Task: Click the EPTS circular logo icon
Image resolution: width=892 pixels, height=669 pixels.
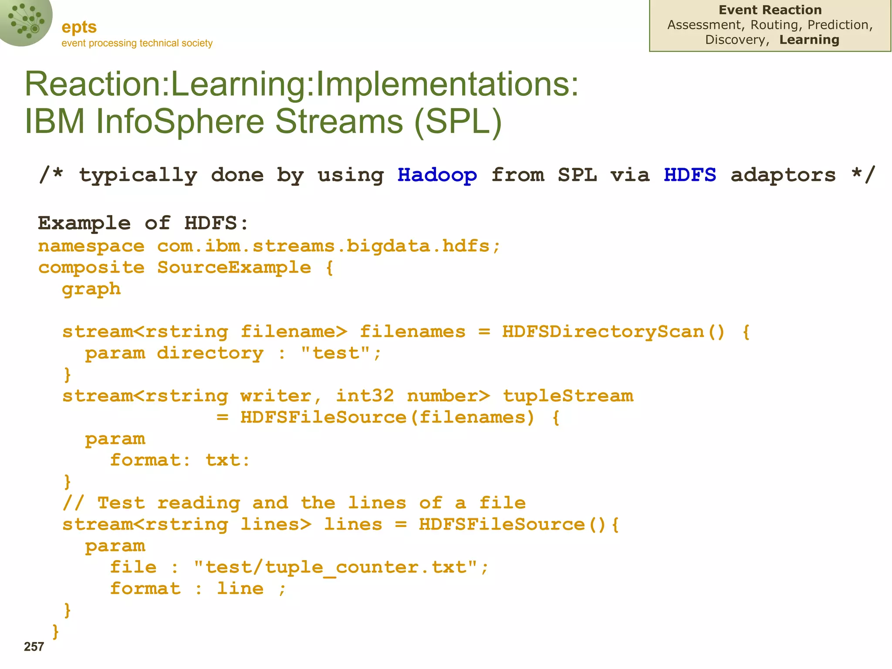Action: [25, 22]
